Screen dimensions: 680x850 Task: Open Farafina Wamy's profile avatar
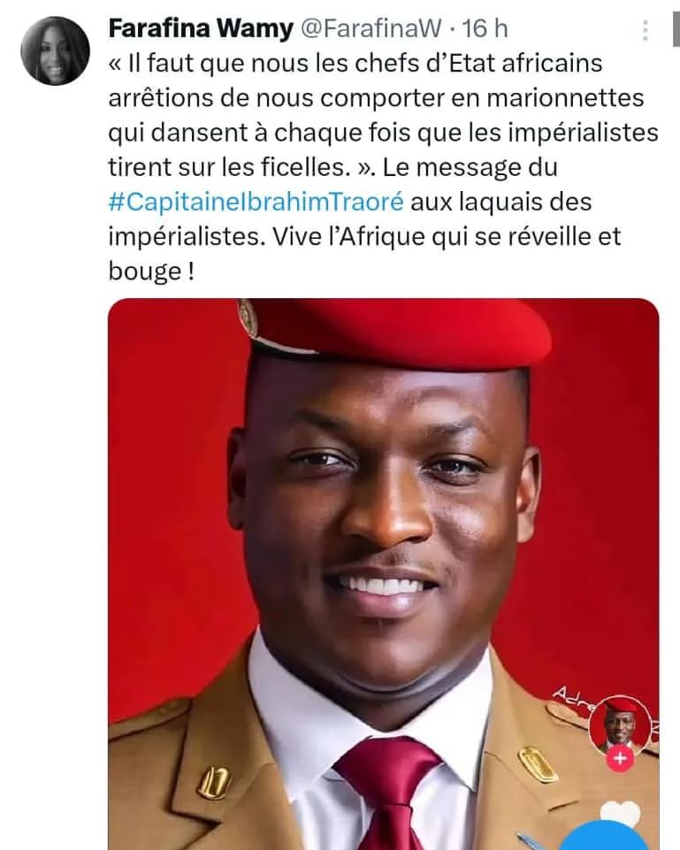(55, 50)
